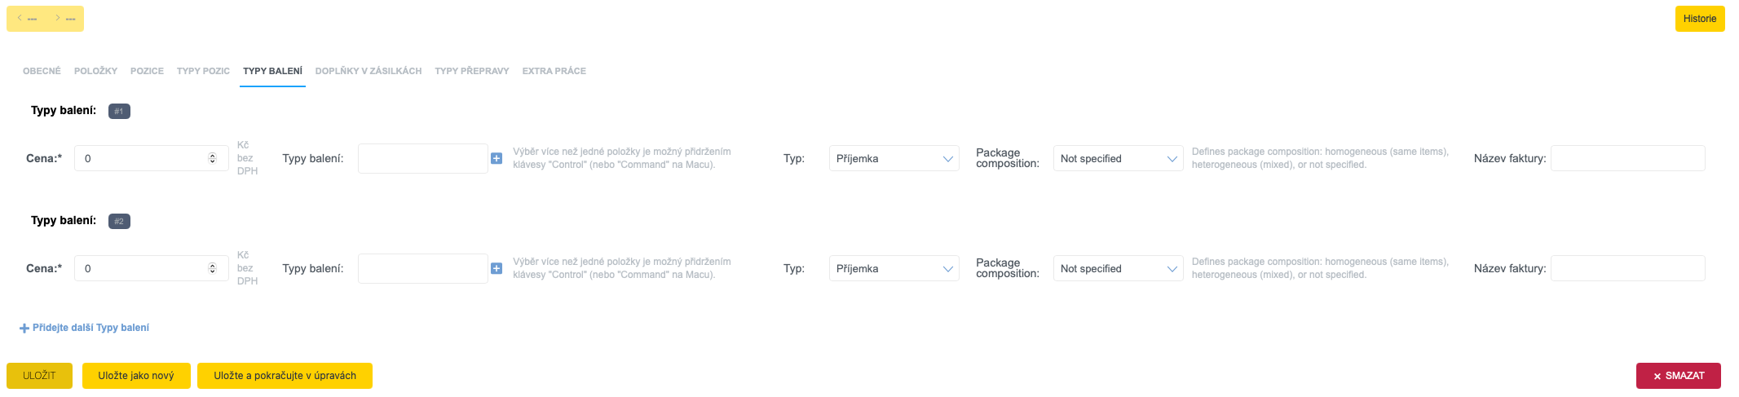Screen dimensions: 1739x397
Task: Switch to the OBECNÉ tab
Action: 42,71
